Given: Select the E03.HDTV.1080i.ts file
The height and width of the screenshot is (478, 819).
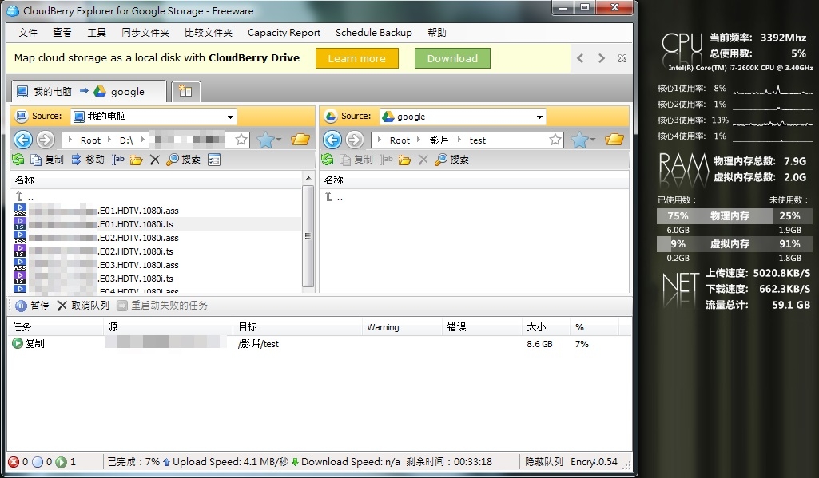Looking at the screenshot, I should click(x=156, y=279).
